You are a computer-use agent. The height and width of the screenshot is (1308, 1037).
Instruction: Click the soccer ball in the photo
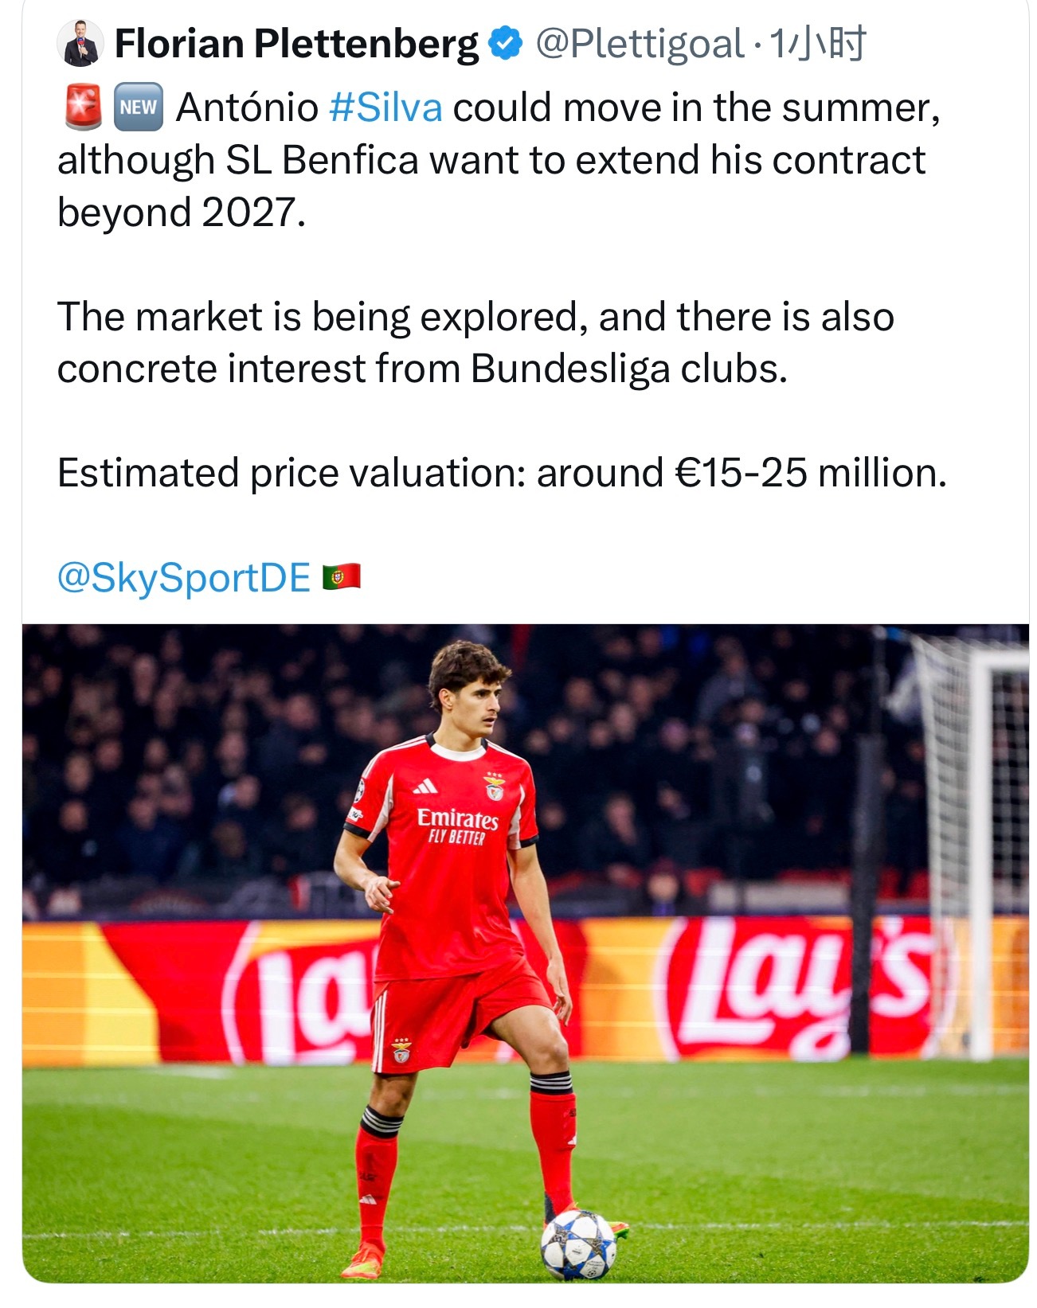tap(578, 1244)
